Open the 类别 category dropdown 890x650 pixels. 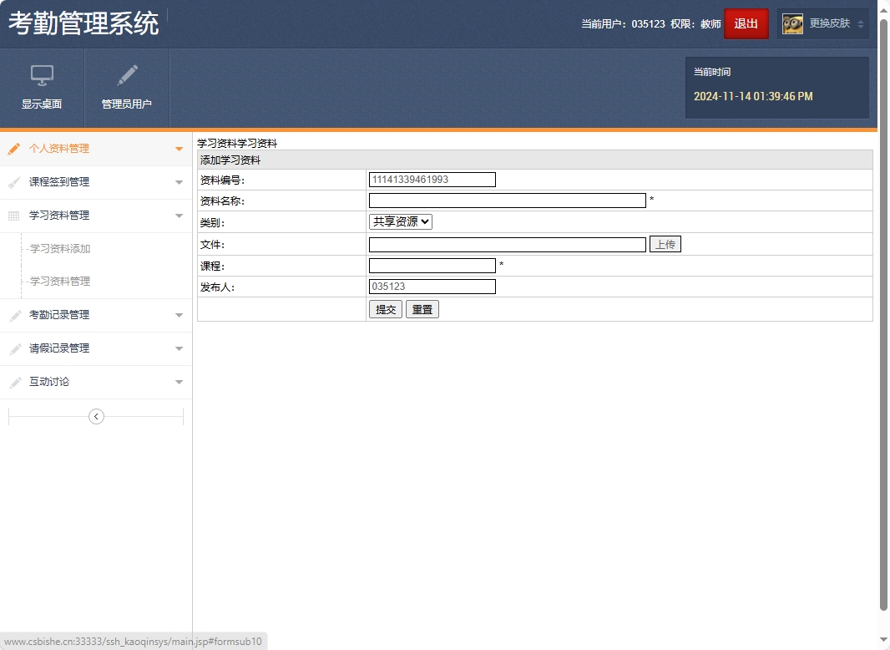[x=400, y=221]
